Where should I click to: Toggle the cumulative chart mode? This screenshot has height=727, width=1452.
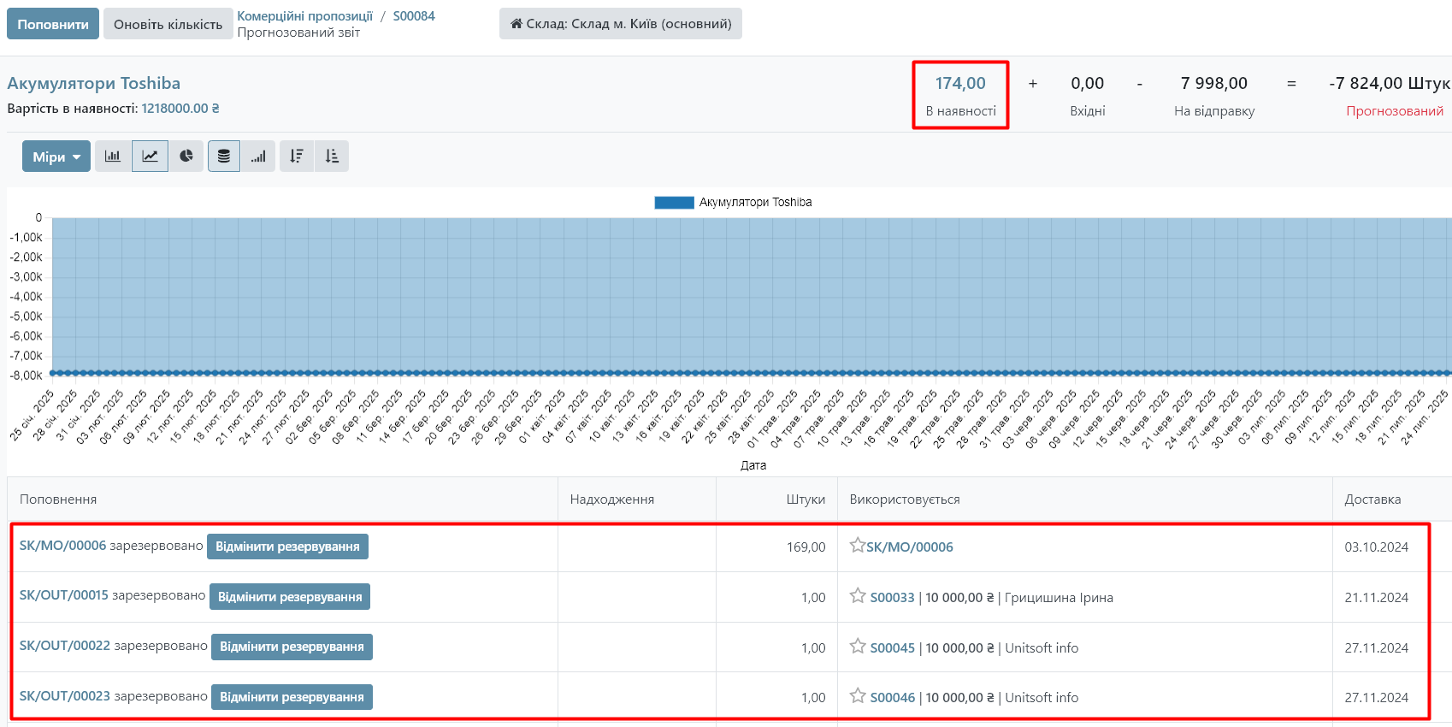click(258, 157)
